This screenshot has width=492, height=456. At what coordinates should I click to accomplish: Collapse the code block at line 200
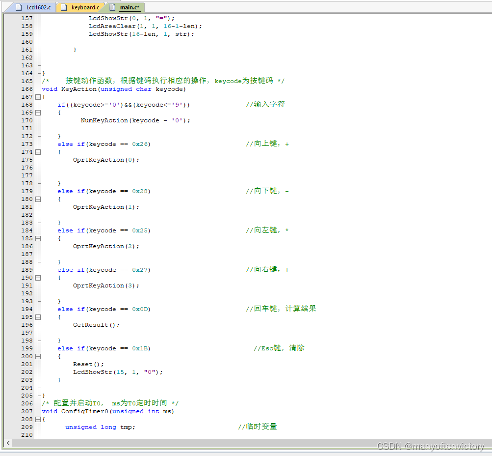38,356
